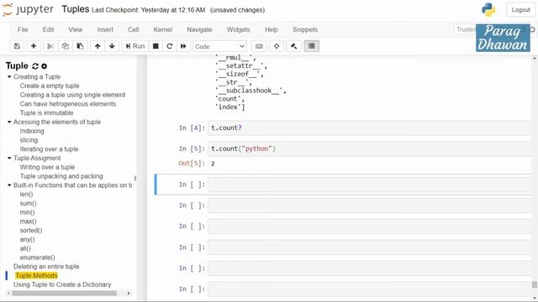Go to Tuple is immutable
Screen dimensions: 538x302
[x=46, y=113]
